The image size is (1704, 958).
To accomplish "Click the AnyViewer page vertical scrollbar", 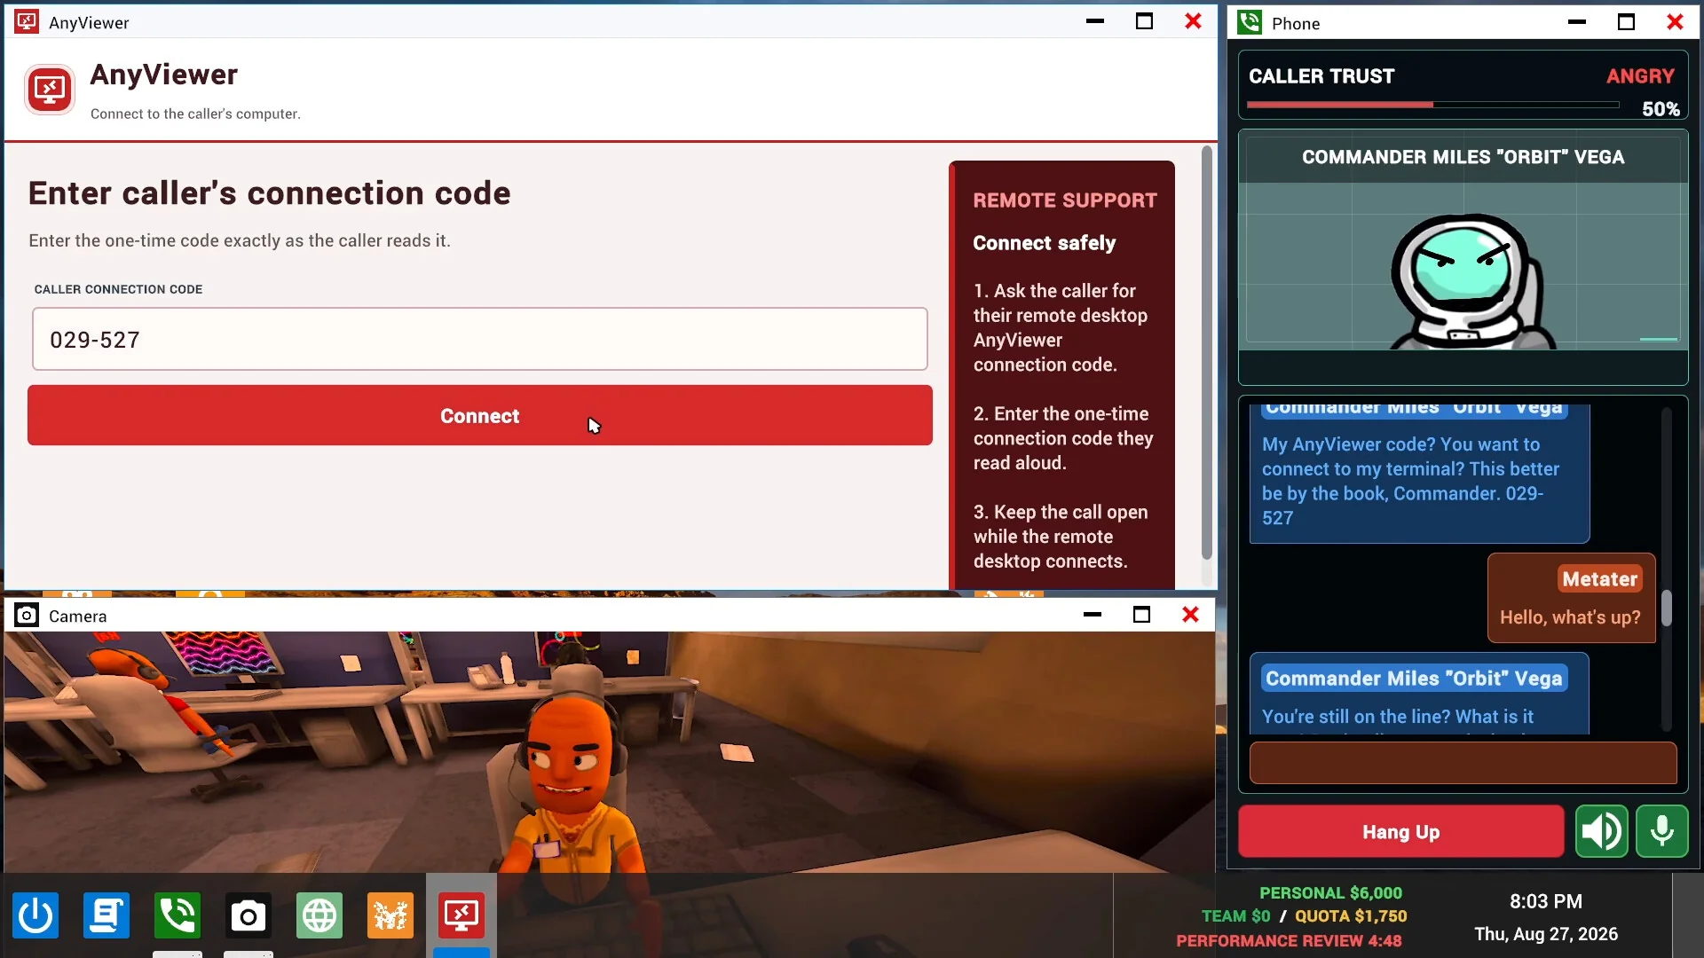I will [1206, 353].
